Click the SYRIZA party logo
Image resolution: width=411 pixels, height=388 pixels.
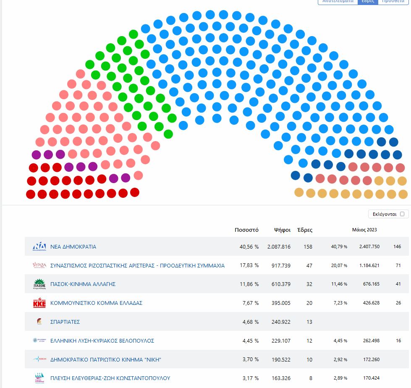(x=39, y=265)
